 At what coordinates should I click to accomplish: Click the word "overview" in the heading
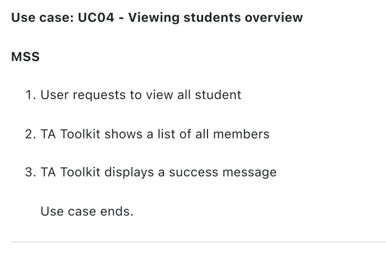pos(274,18)
